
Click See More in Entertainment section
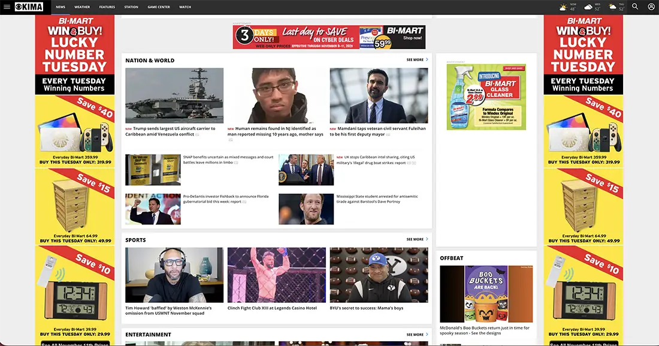[418, 335]
